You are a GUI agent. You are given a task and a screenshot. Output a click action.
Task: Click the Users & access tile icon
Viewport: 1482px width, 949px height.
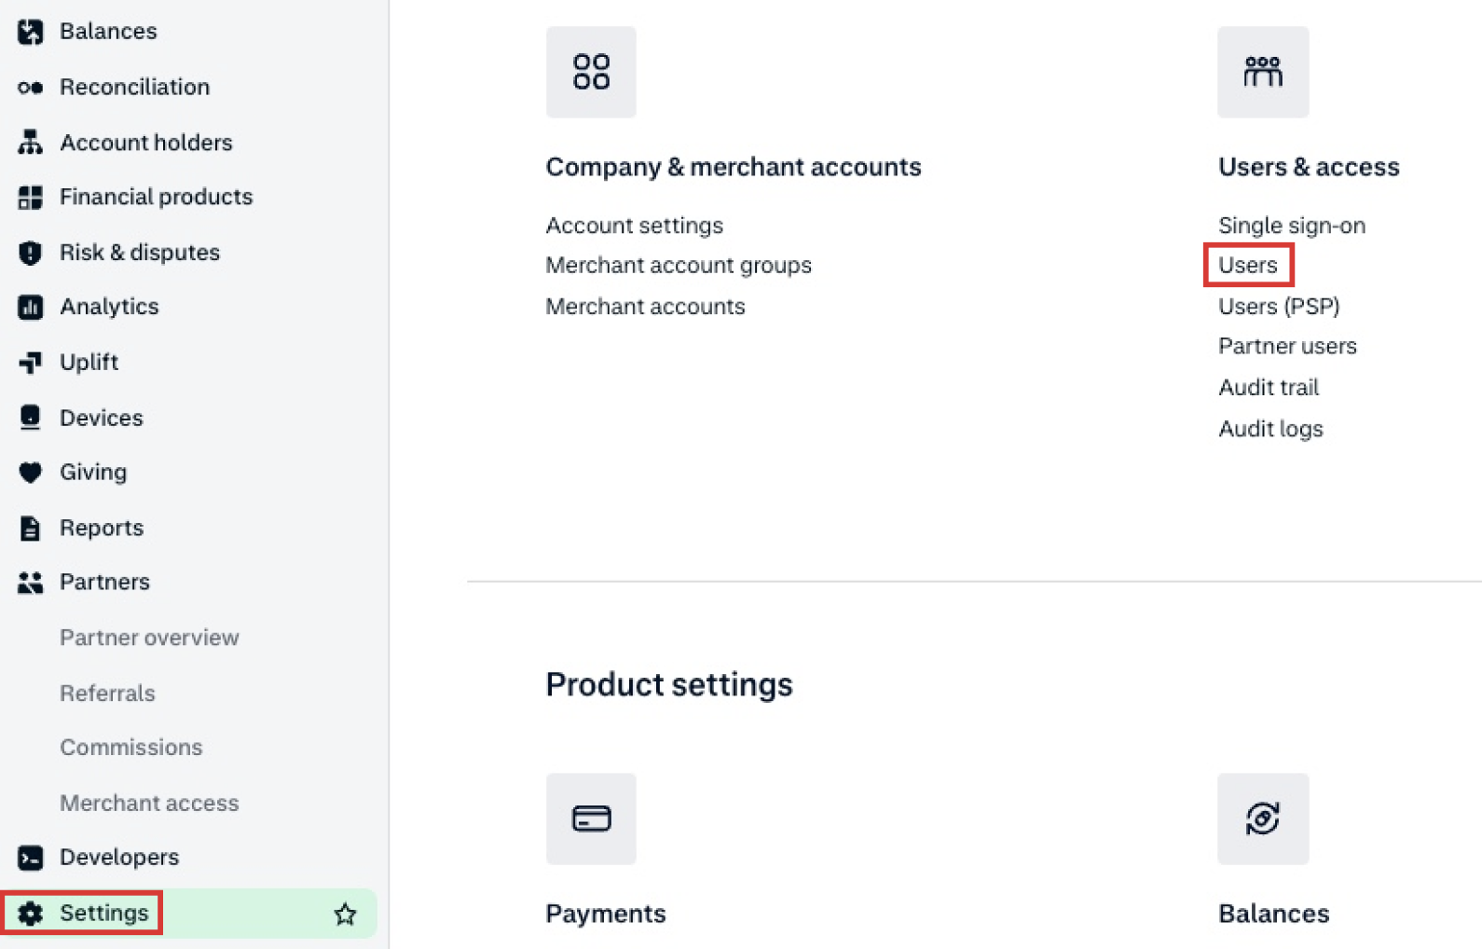[x=1263, y=72]
